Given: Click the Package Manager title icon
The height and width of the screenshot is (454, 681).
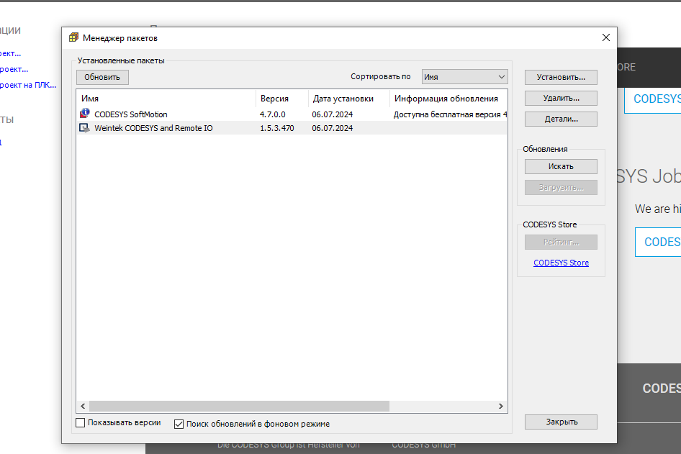Looking at the screenshot, I should pyautogui.click(x=74, y=37).
